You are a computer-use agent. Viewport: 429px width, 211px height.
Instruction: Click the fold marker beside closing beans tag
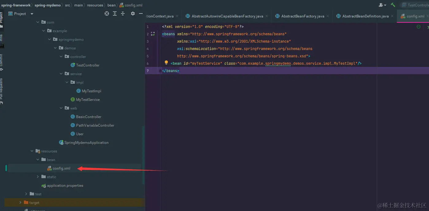[160, 71]
